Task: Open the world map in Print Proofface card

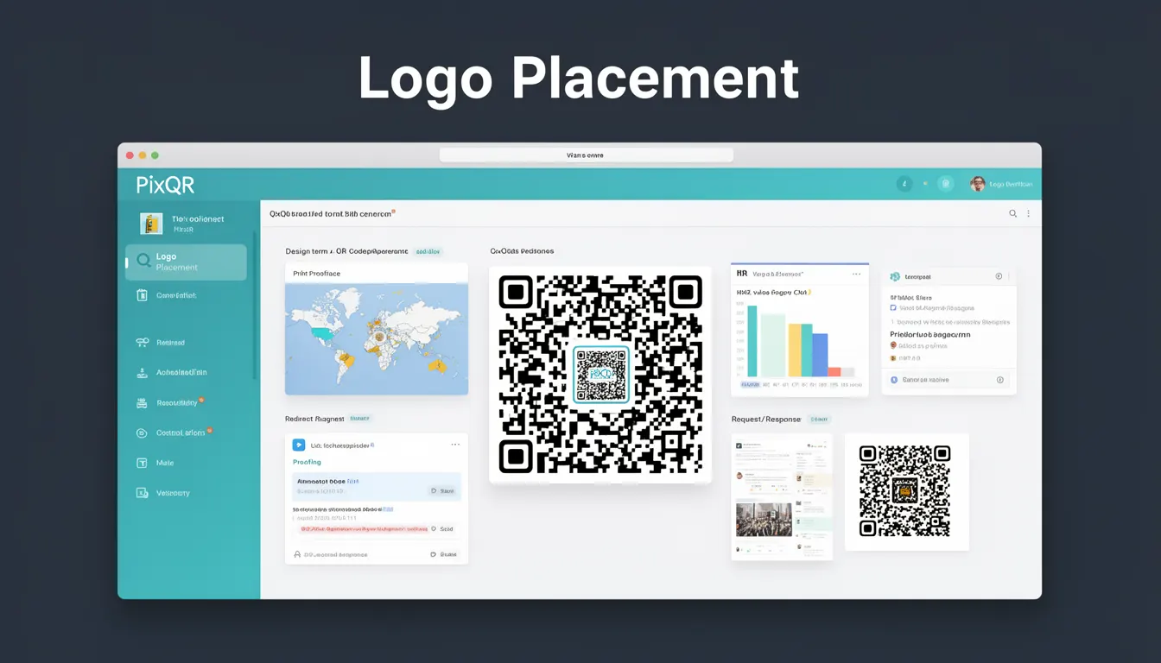Action: (377, 339)
